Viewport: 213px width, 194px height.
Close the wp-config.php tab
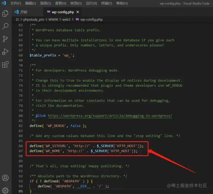[x=78, y=12]
